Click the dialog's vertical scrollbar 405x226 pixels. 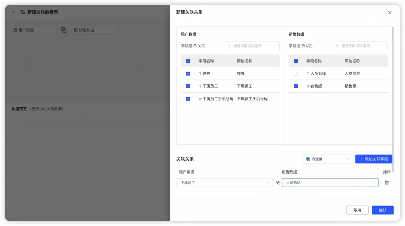coord(393,100)
